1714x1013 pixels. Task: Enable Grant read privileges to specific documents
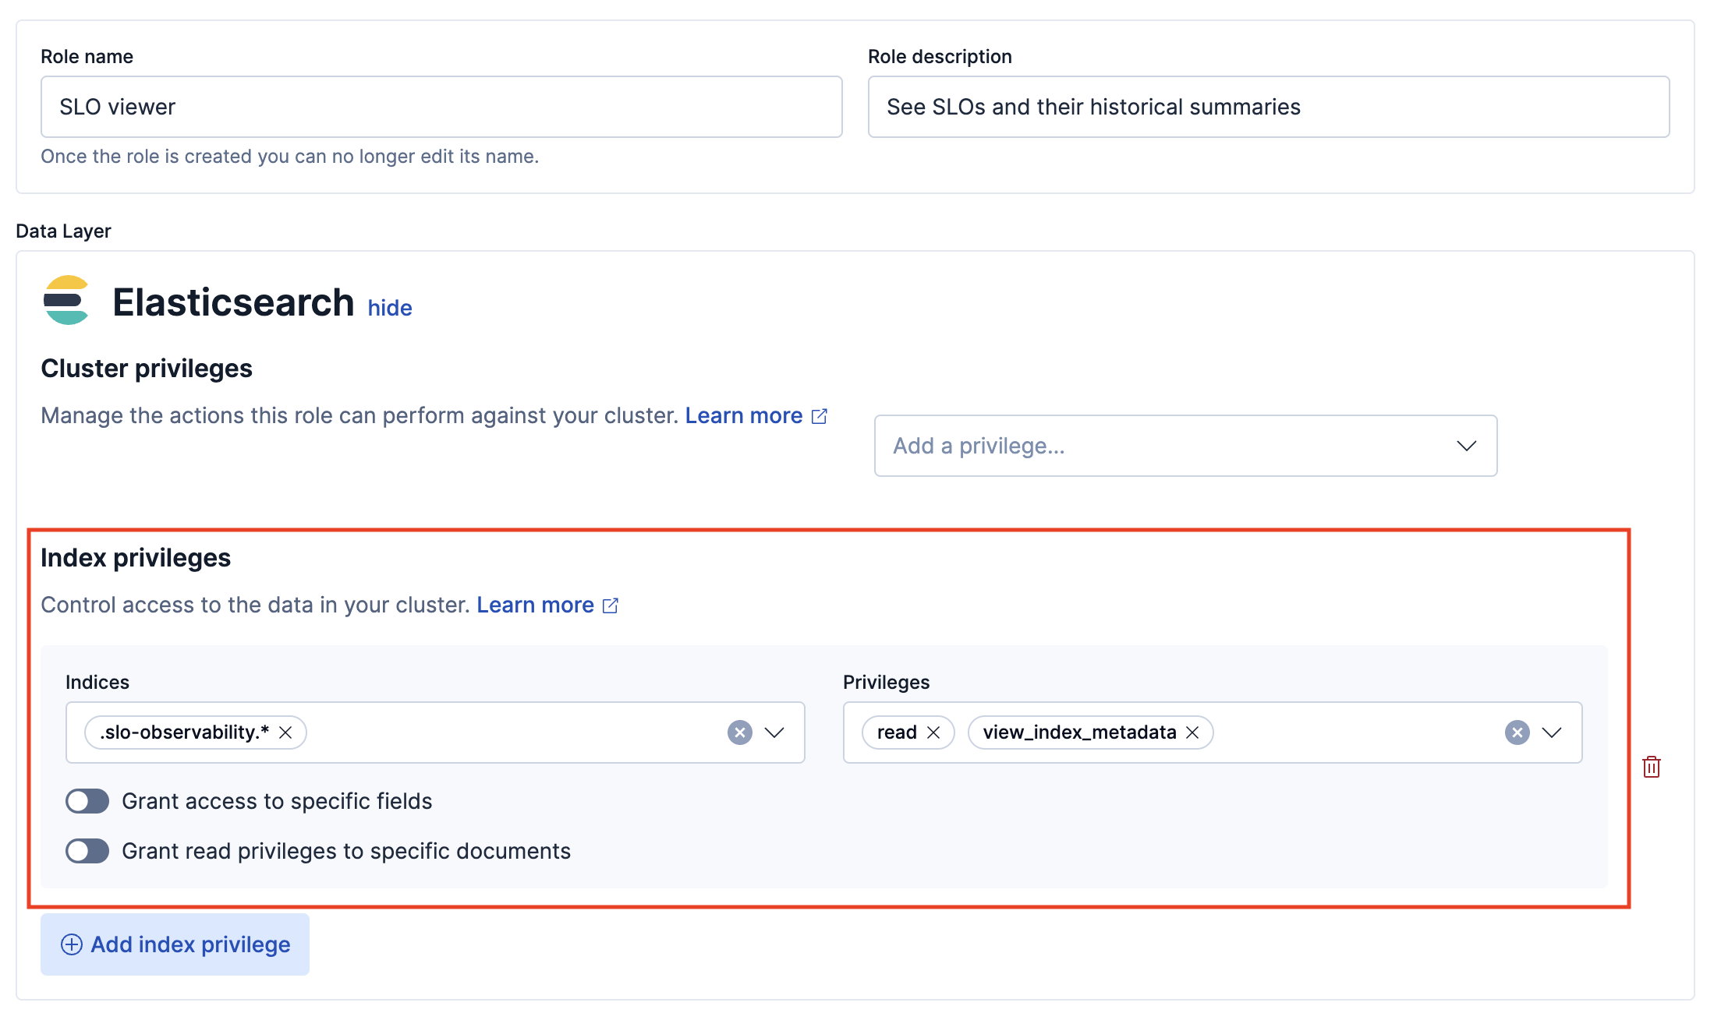87,851
